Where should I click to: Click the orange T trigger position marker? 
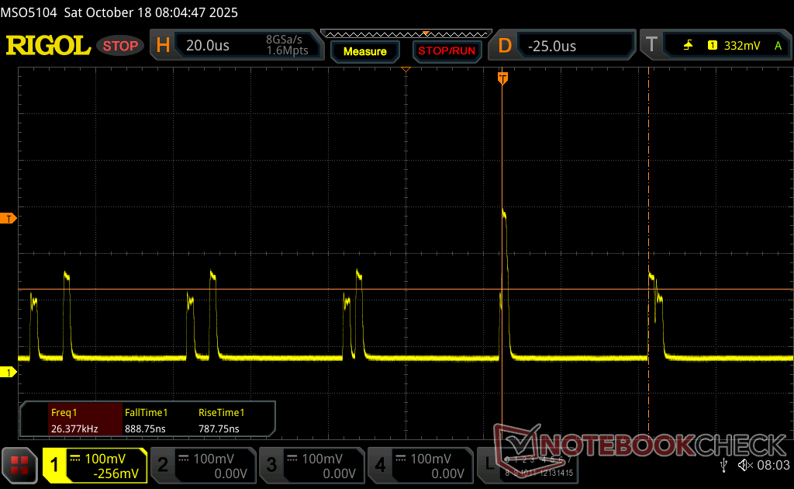(x=502, y=78)
